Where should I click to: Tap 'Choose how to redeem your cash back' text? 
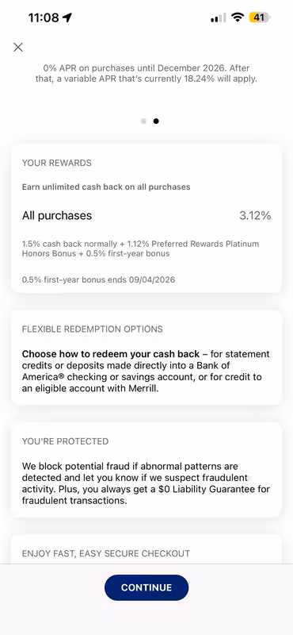click(x=111, y=354)
